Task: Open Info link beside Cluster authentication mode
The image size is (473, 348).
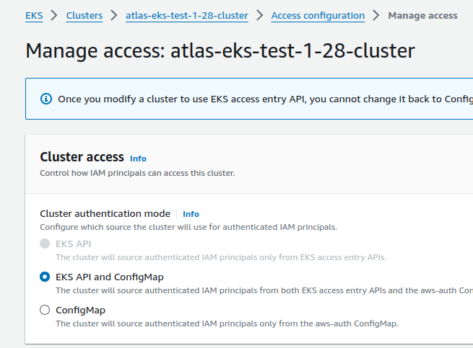Action: tap(191, 214)
